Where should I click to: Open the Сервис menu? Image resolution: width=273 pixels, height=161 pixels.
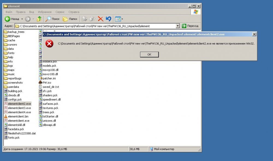[60, 12]
